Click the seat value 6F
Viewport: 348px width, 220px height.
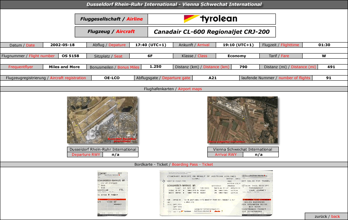[x=150, y=56]
